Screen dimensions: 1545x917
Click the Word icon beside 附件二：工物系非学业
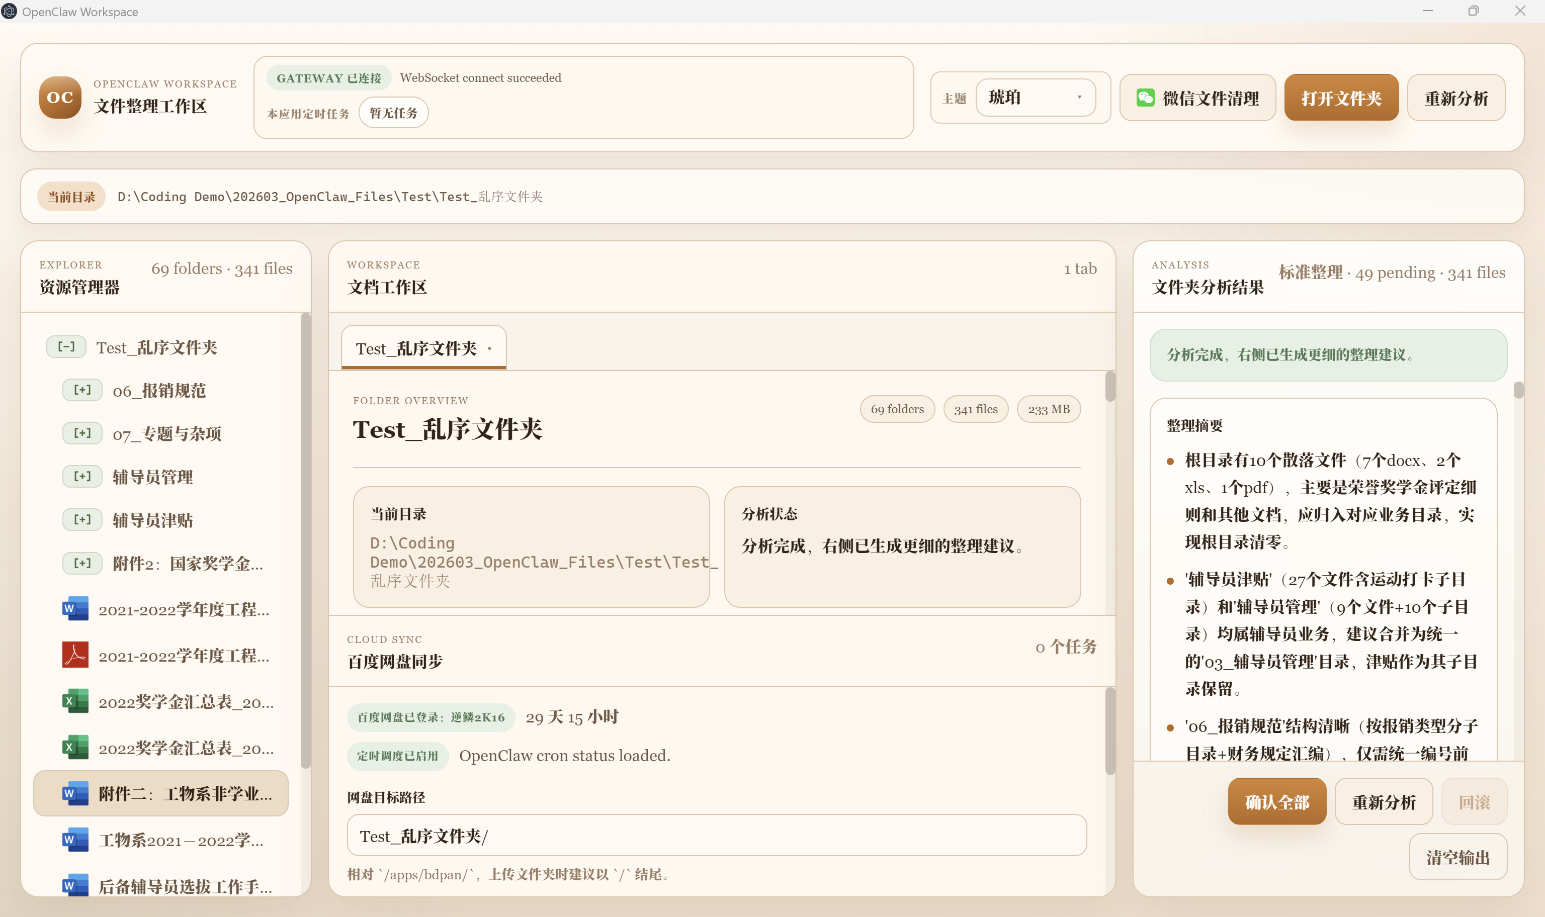(x=75, y=793)
